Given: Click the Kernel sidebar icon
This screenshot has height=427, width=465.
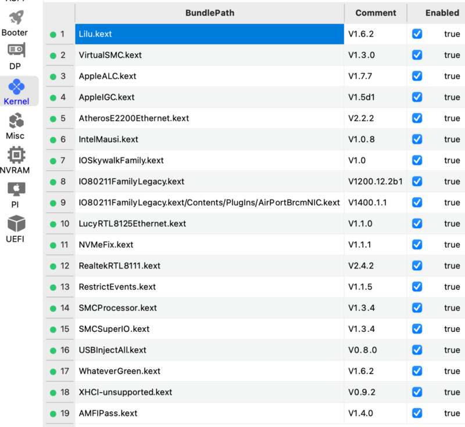Looking at the screenshot, I should click(16, 87).
